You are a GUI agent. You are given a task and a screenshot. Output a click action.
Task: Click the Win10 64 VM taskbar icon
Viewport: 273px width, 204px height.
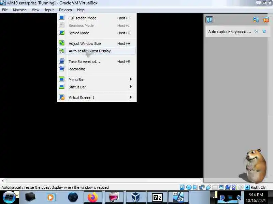pyautogui.click(x=178, y=198)
